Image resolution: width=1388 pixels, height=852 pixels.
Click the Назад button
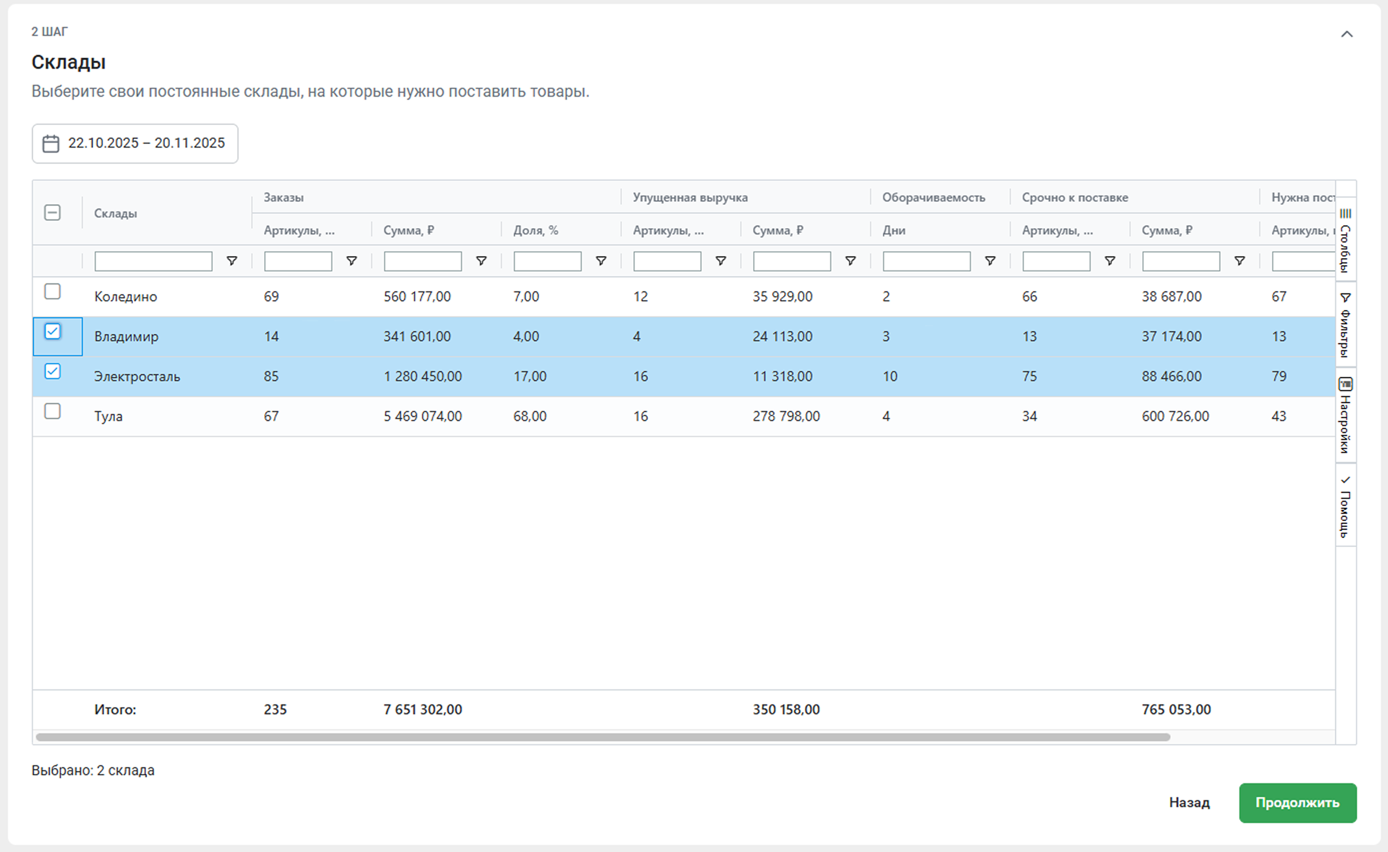pos(1189,803)
